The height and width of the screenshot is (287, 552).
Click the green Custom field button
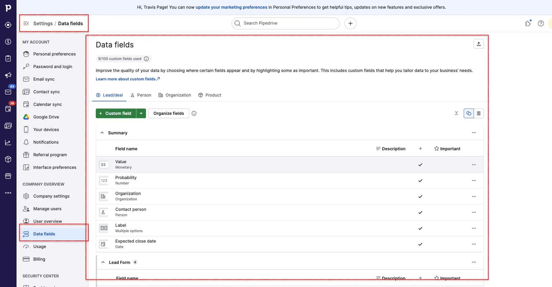(116, 113)
